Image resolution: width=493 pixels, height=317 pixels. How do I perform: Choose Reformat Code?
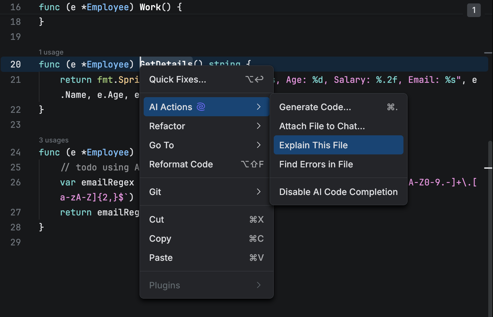(181, 164)
